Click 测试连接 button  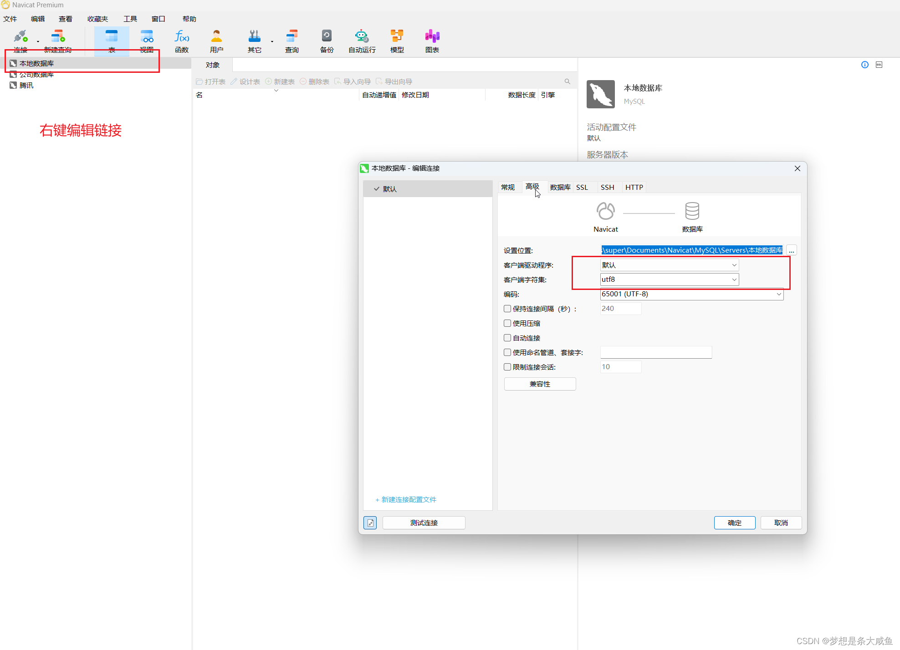click(424, 522)
